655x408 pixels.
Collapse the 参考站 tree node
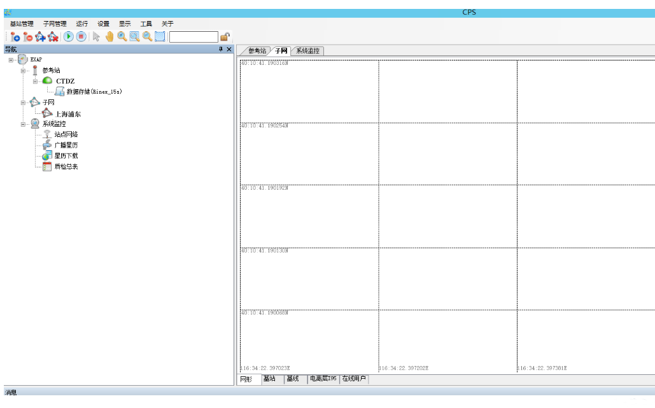(x=24, y=71)
